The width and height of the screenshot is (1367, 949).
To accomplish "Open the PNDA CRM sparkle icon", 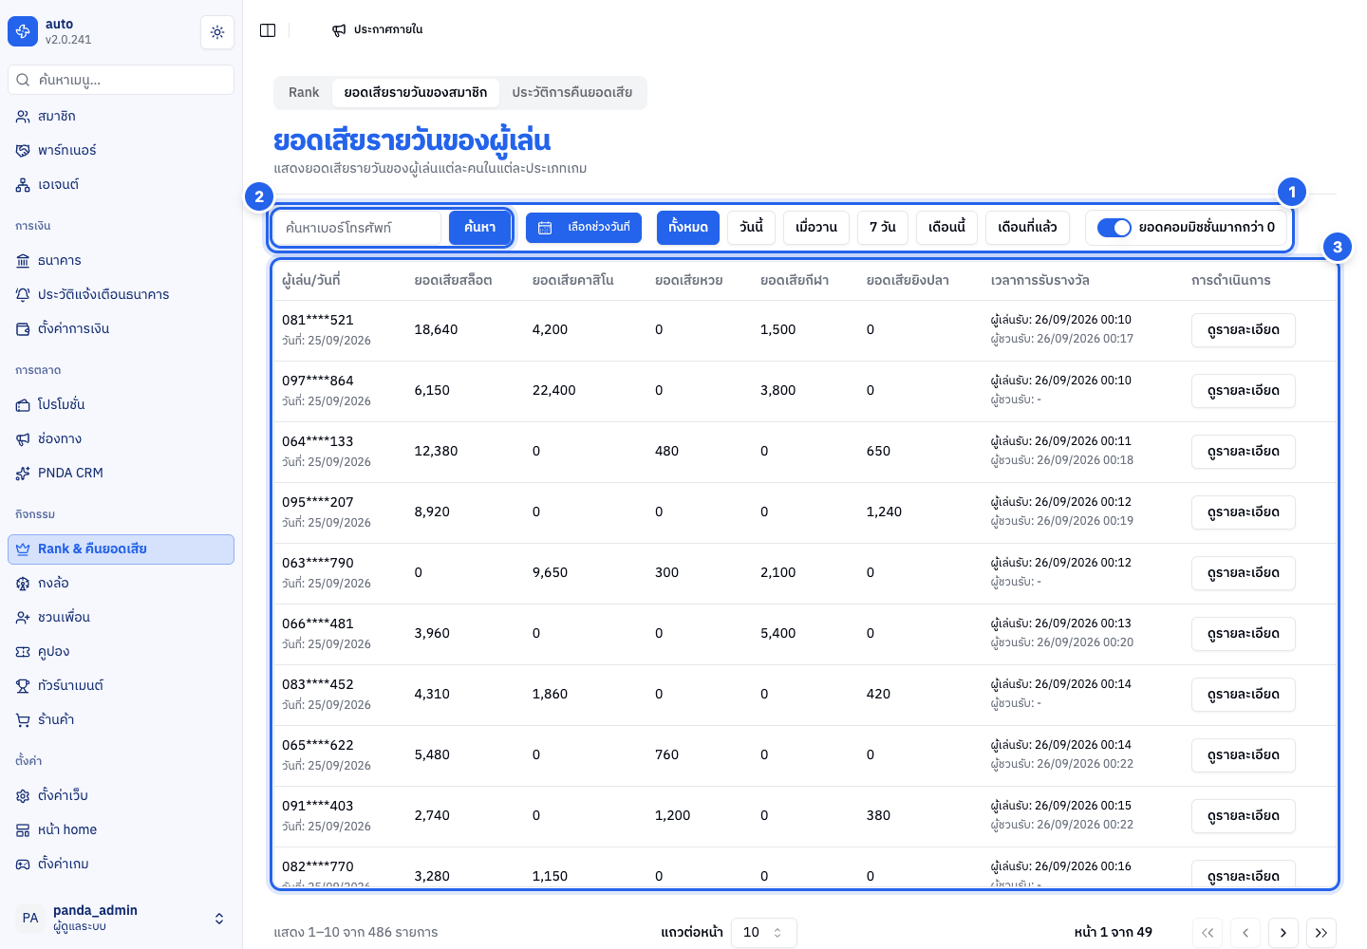I will coord(23,474).
